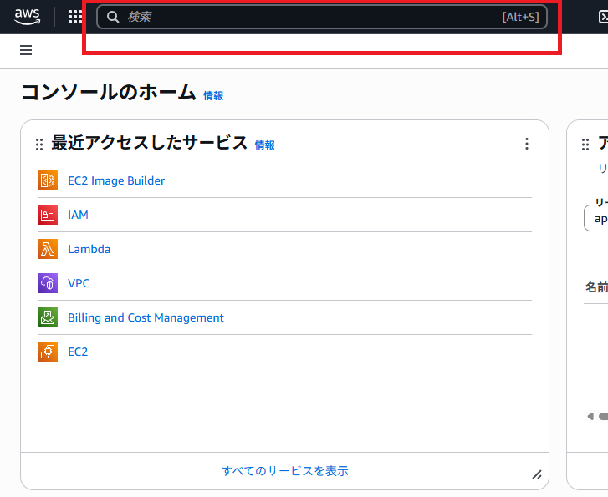The image size is (608, 497).
Task: Open 情報 link next to コンソールのホーム
Action: [213, 96]
